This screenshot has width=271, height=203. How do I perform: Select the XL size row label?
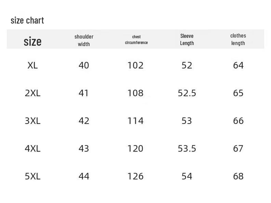pos(32,65)
